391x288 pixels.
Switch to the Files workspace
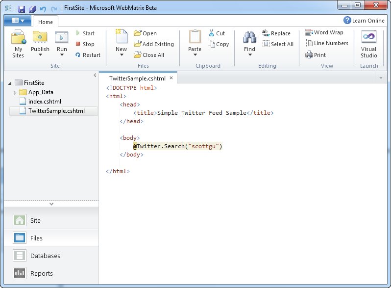coord(51,238)
